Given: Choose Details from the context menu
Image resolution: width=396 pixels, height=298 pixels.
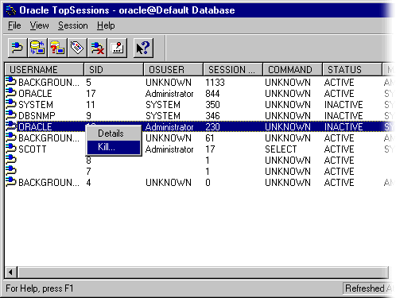Looking at the screenshot, I should point(114,134).
